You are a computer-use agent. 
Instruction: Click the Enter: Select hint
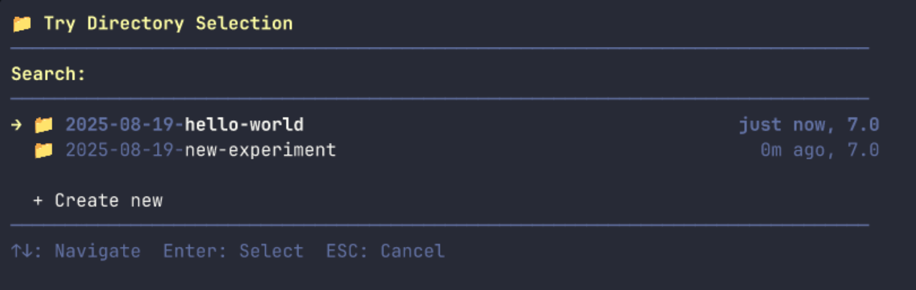[233, 251]
